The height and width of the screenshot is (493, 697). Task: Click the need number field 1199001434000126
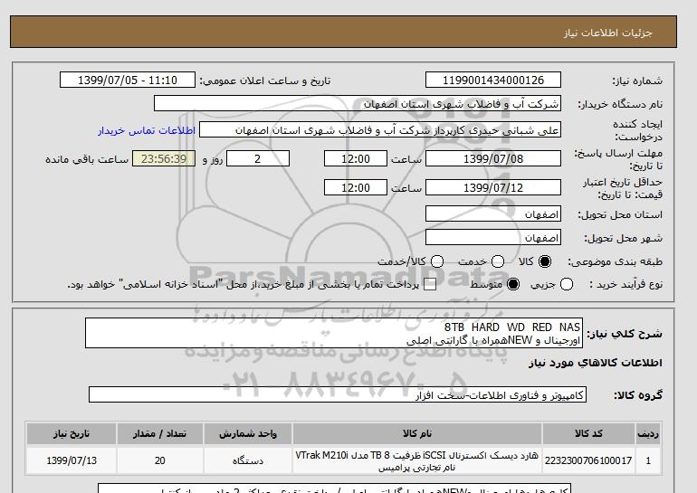click(x=493, y=80)
